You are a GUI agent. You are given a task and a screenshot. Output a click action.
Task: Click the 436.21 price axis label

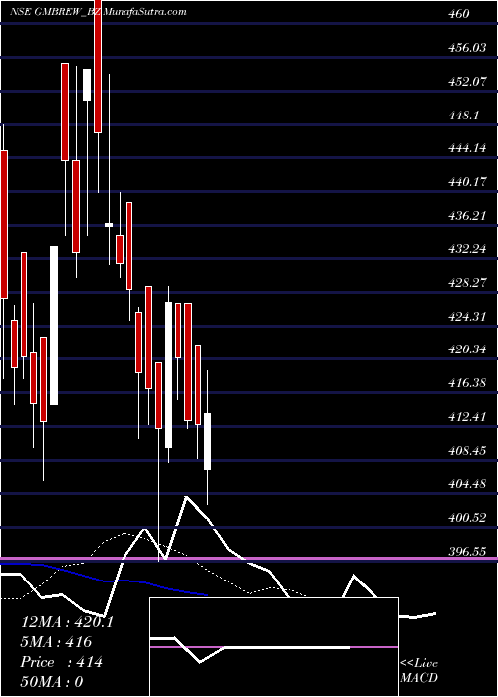click(x=467, y=216)
